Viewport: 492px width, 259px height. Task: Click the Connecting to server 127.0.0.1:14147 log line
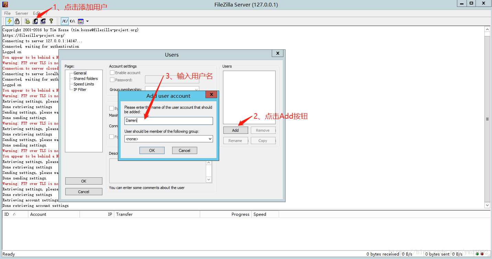coord(43,41)
